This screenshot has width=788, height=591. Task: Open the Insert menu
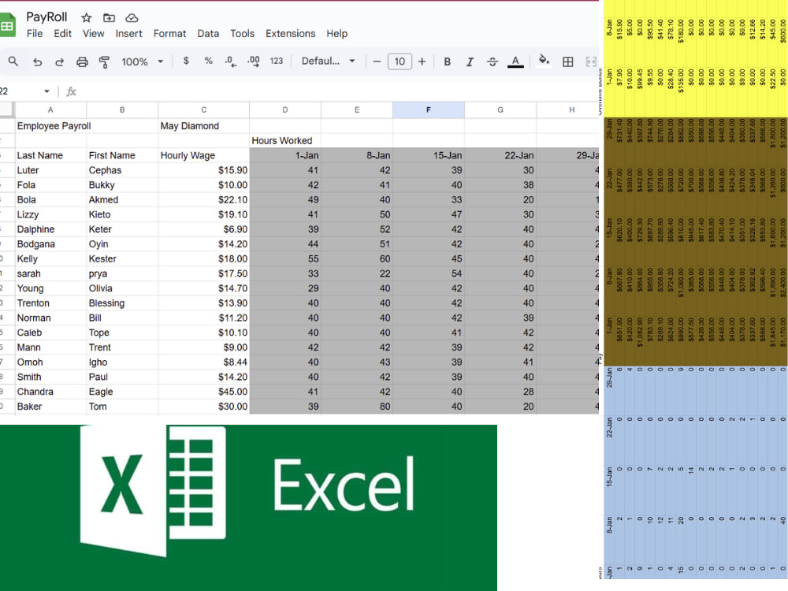pos(128,34)
